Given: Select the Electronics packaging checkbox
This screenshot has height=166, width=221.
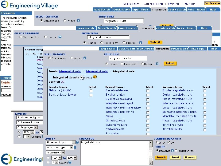Looking at the screenshot, I should point(148,99).
